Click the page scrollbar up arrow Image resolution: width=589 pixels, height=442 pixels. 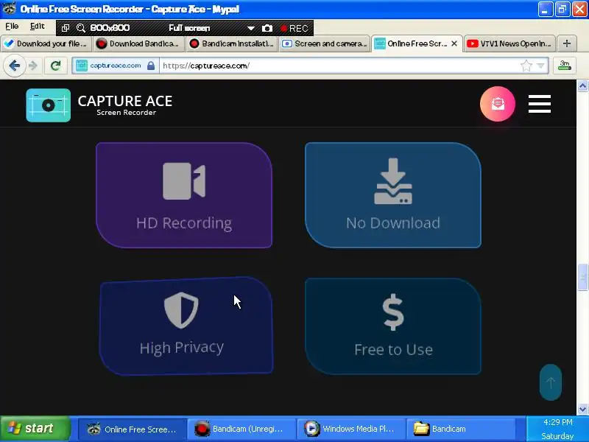pos(582,86)
